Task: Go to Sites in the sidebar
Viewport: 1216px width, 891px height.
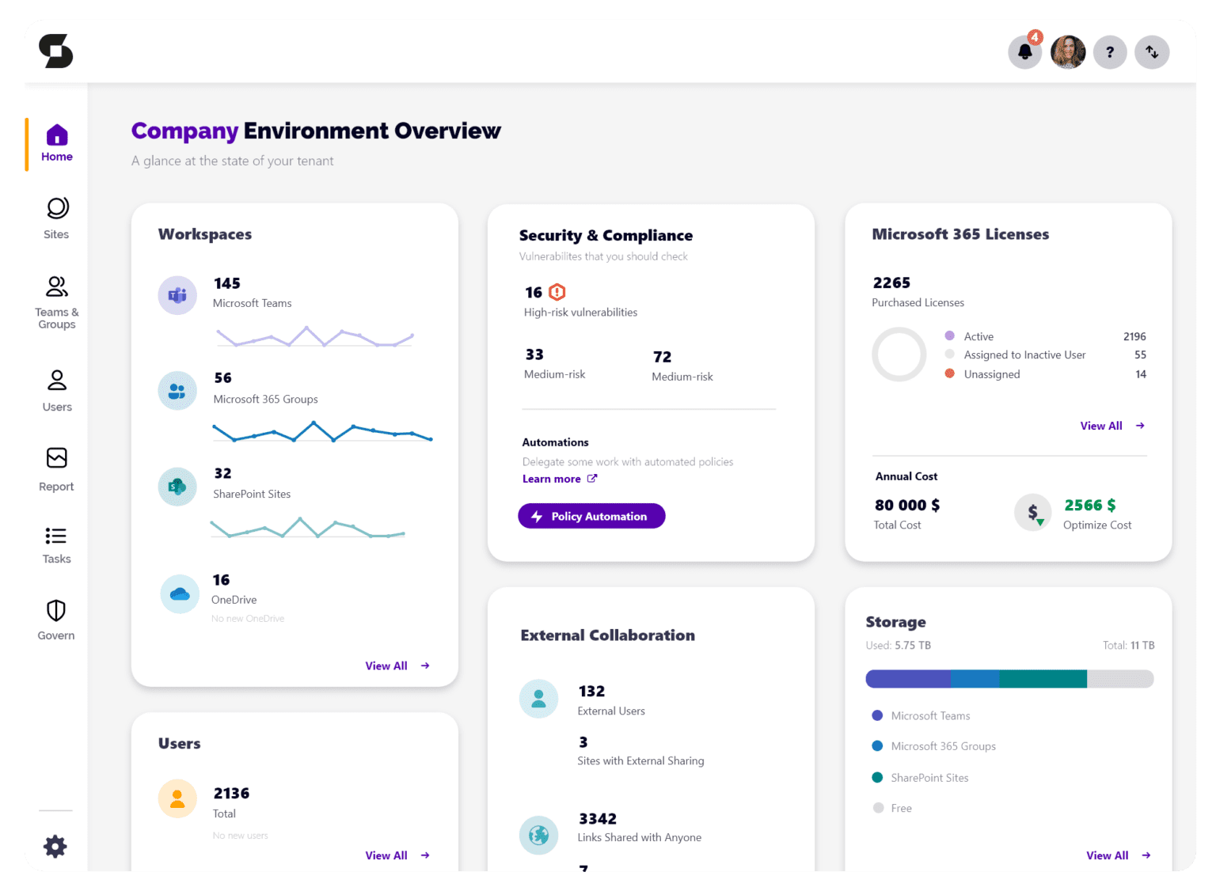Action: coord(56,218)
